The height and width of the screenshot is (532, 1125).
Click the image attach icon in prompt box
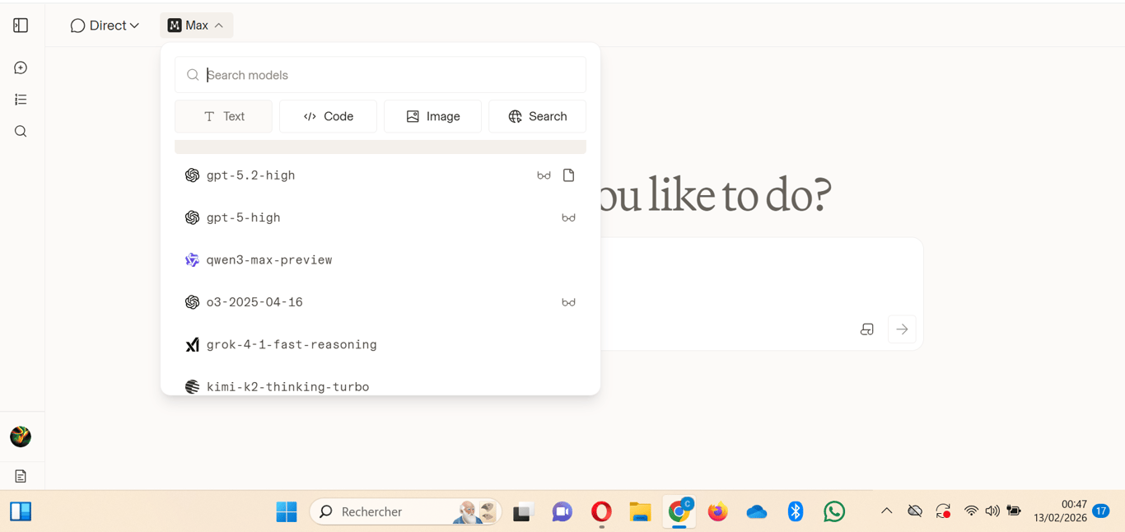tap(866, 329)
